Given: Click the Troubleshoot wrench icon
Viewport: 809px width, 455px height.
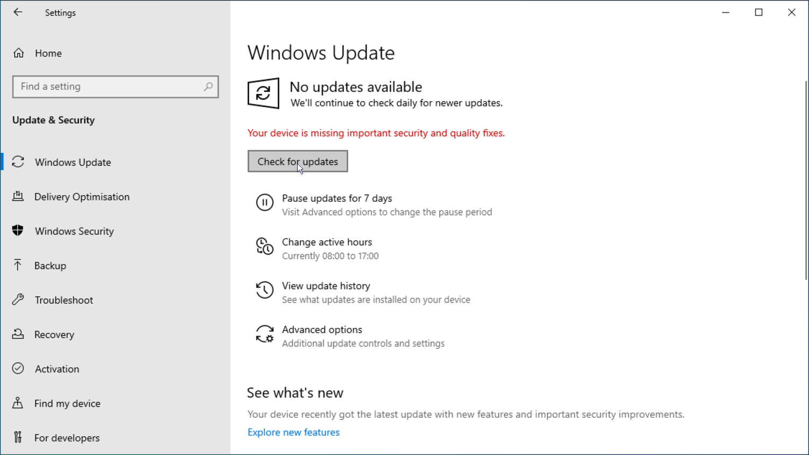Looking at the screenshot, I should (x=18, y=299).
